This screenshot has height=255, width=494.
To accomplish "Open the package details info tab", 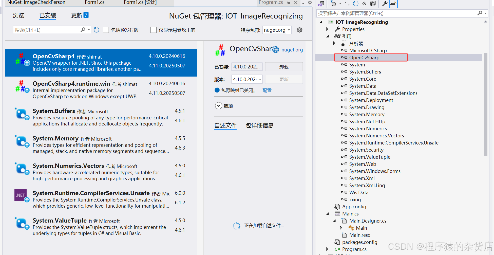I will 260,125.
